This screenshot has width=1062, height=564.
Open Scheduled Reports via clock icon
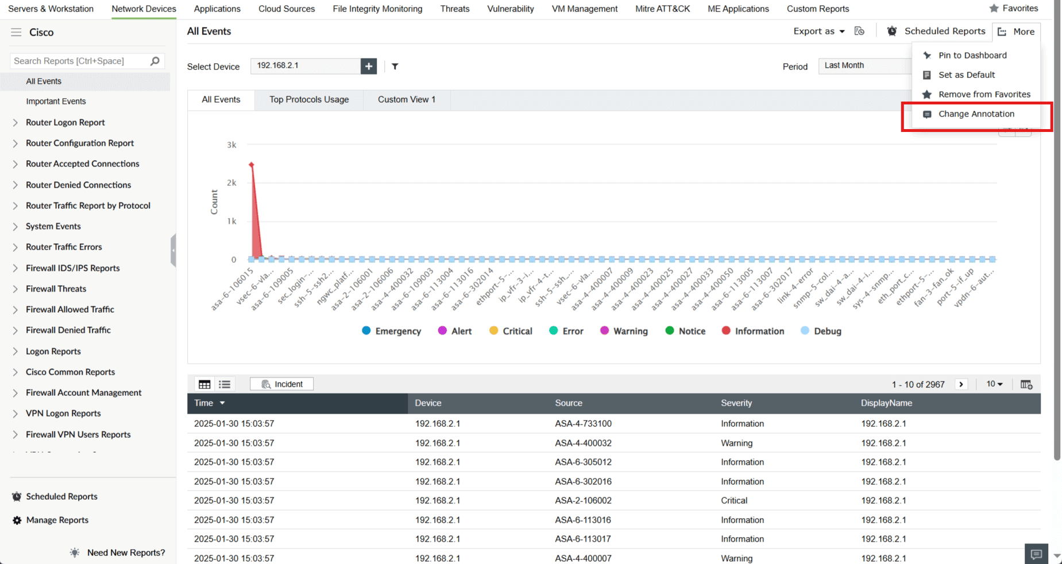(x=892, y=31)
